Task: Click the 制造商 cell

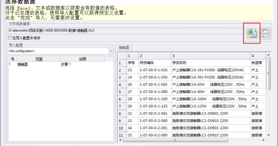Action: click(258, 63)
